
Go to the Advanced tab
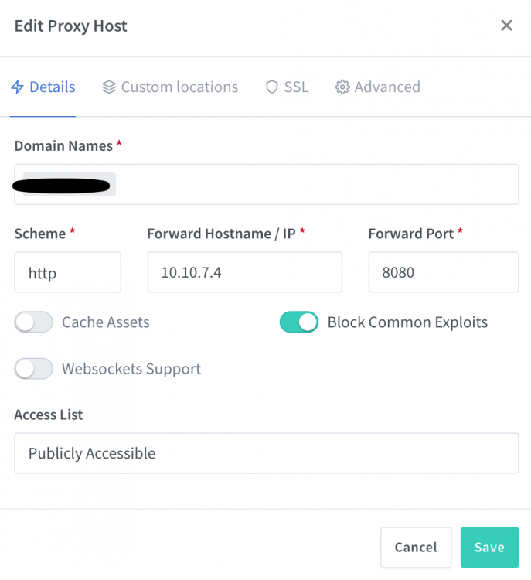click(377, 87)
